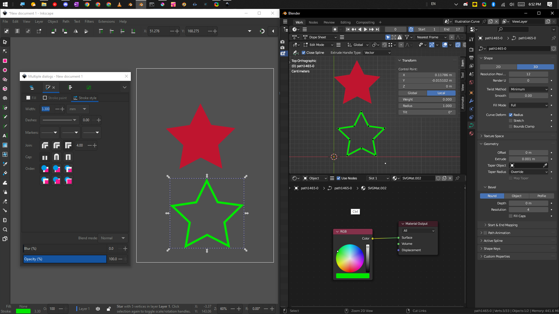Set curve shape to 2D

pos(498,67)
